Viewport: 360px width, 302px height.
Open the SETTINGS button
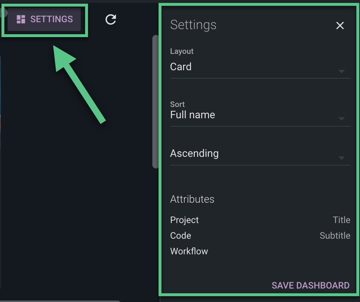(x=44, y=19)
